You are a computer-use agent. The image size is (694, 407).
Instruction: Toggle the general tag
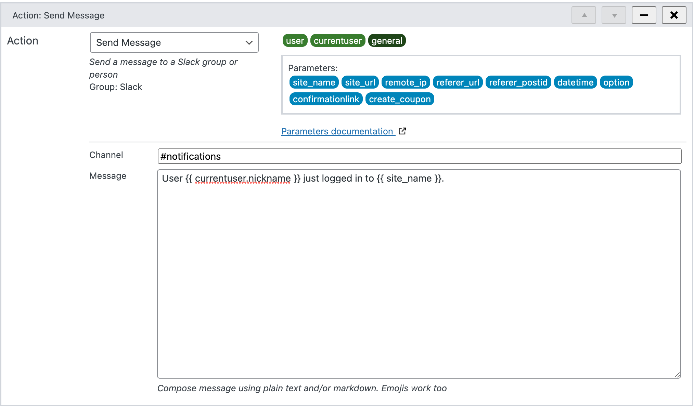387,40
